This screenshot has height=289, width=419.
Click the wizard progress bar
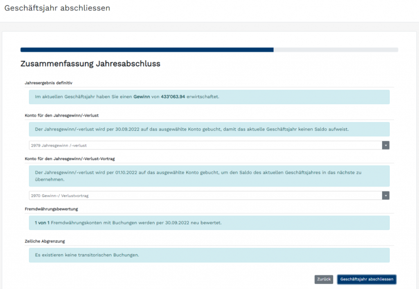pyautogui.click(x=209, y=50)
